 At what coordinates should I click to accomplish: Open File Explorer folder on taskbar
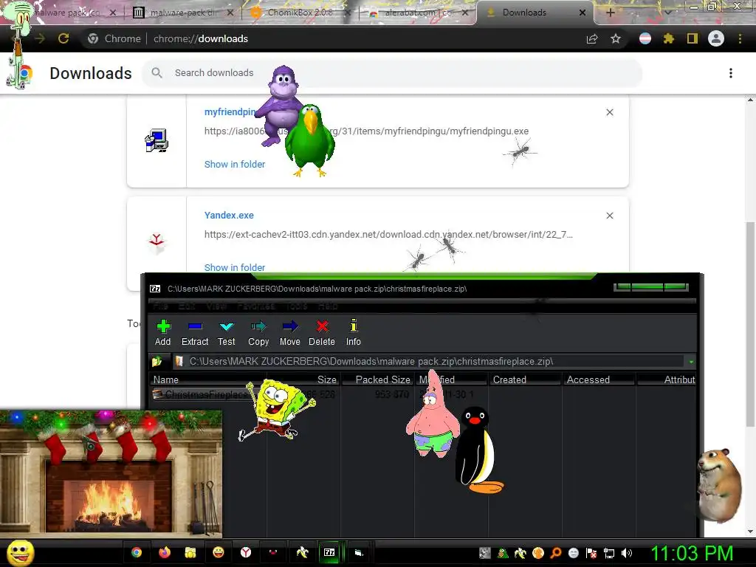(x=190, y=552)
